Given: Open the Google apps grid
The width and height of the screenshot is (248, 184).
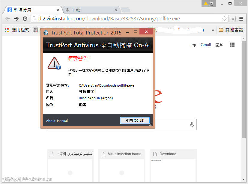Looking at the screenshot, I should (x=232, y=45).
